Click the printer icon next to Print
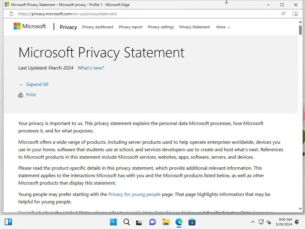Image resolution: width=305 pixels, height=229 pixels. tap(21, 95)
